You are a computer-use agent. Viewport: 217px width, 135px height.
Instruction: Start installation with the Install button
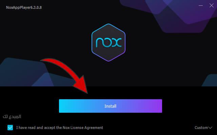point(111,106)
